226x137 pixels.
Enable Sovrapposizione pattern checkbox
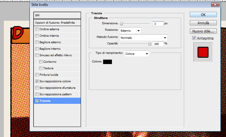click(x=37, y=94)
